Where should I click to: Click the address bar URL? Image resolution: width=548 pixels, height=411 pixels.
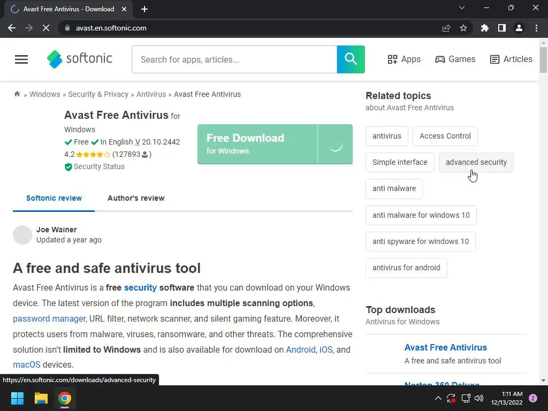click(x=111, y=28)
